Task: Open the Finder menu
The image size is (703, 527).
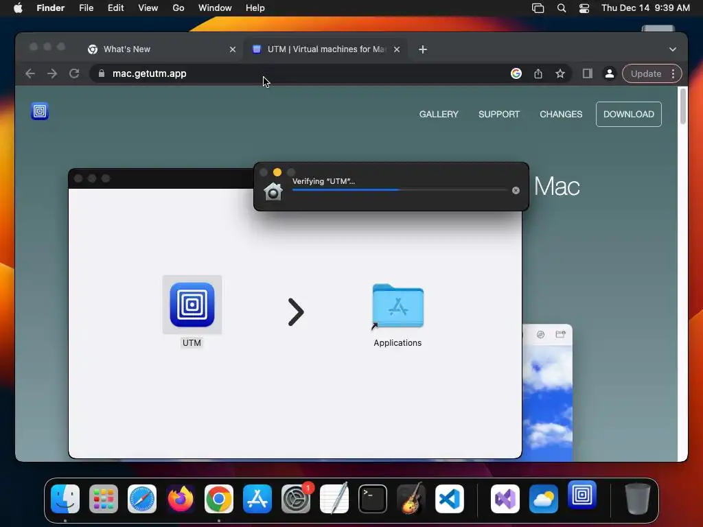Action: (x=51, y=8)
